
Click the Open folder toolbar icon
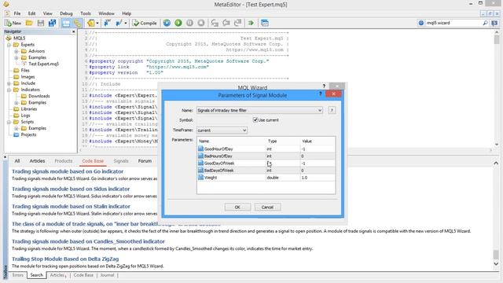(x=29, y=23)
